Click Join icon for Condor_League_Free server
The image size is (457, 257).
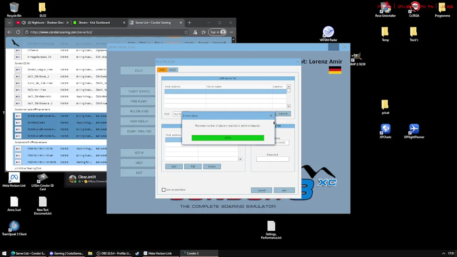[18, 70]
